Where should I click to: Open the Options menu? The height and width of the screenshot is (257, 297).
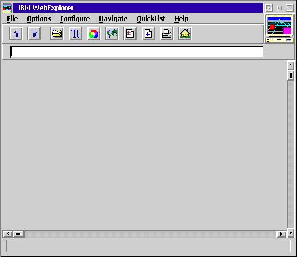tap(39, 19)
